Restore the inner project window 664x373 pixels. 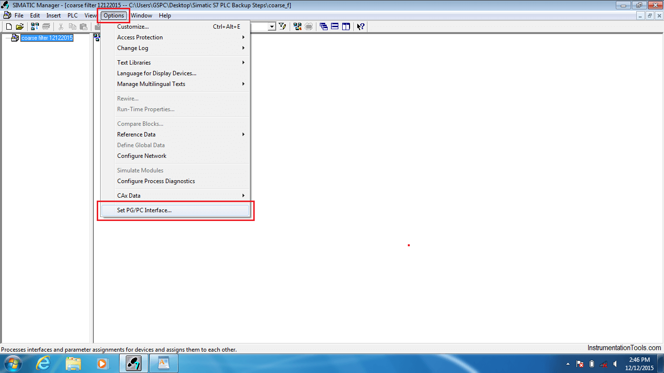650,16
